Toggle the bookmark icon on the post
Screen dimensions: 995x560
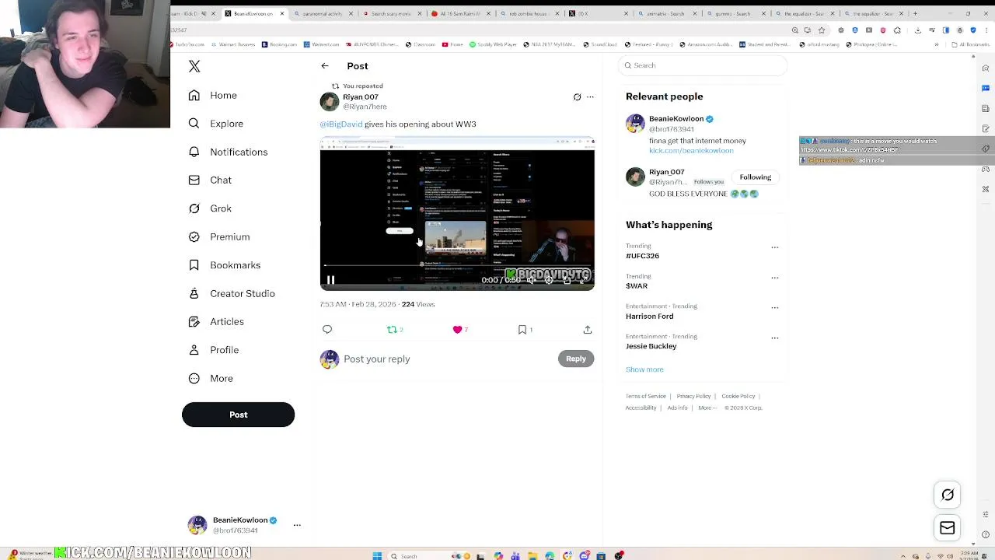(x=522, y=330)
